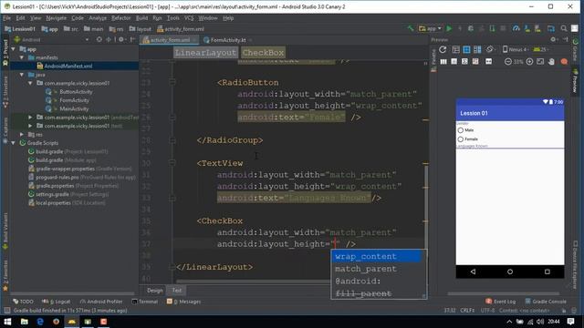Screen dimensions: 584x328
Task: Collapse the Gradle Scripts node
Action: (14, 143)
